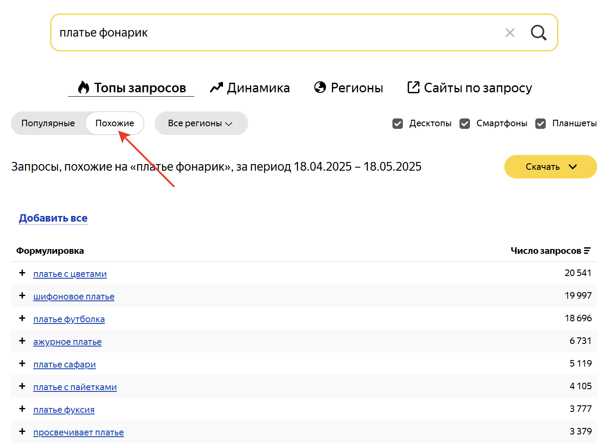
Task: Disable the Планшеты checkbox
Action: pos(541,124)
